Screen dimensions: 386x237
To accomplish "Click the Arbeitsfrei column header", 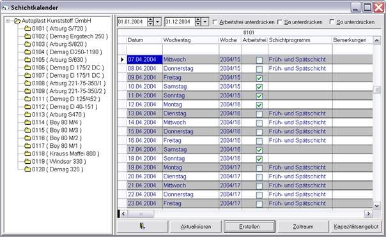I will click(255, 40).
